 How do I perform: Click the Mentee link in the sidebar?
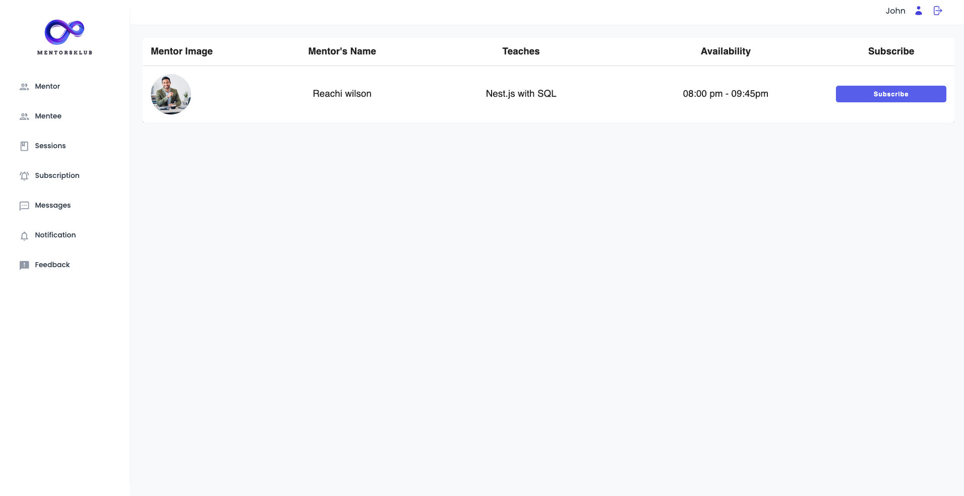pos(48,116)
